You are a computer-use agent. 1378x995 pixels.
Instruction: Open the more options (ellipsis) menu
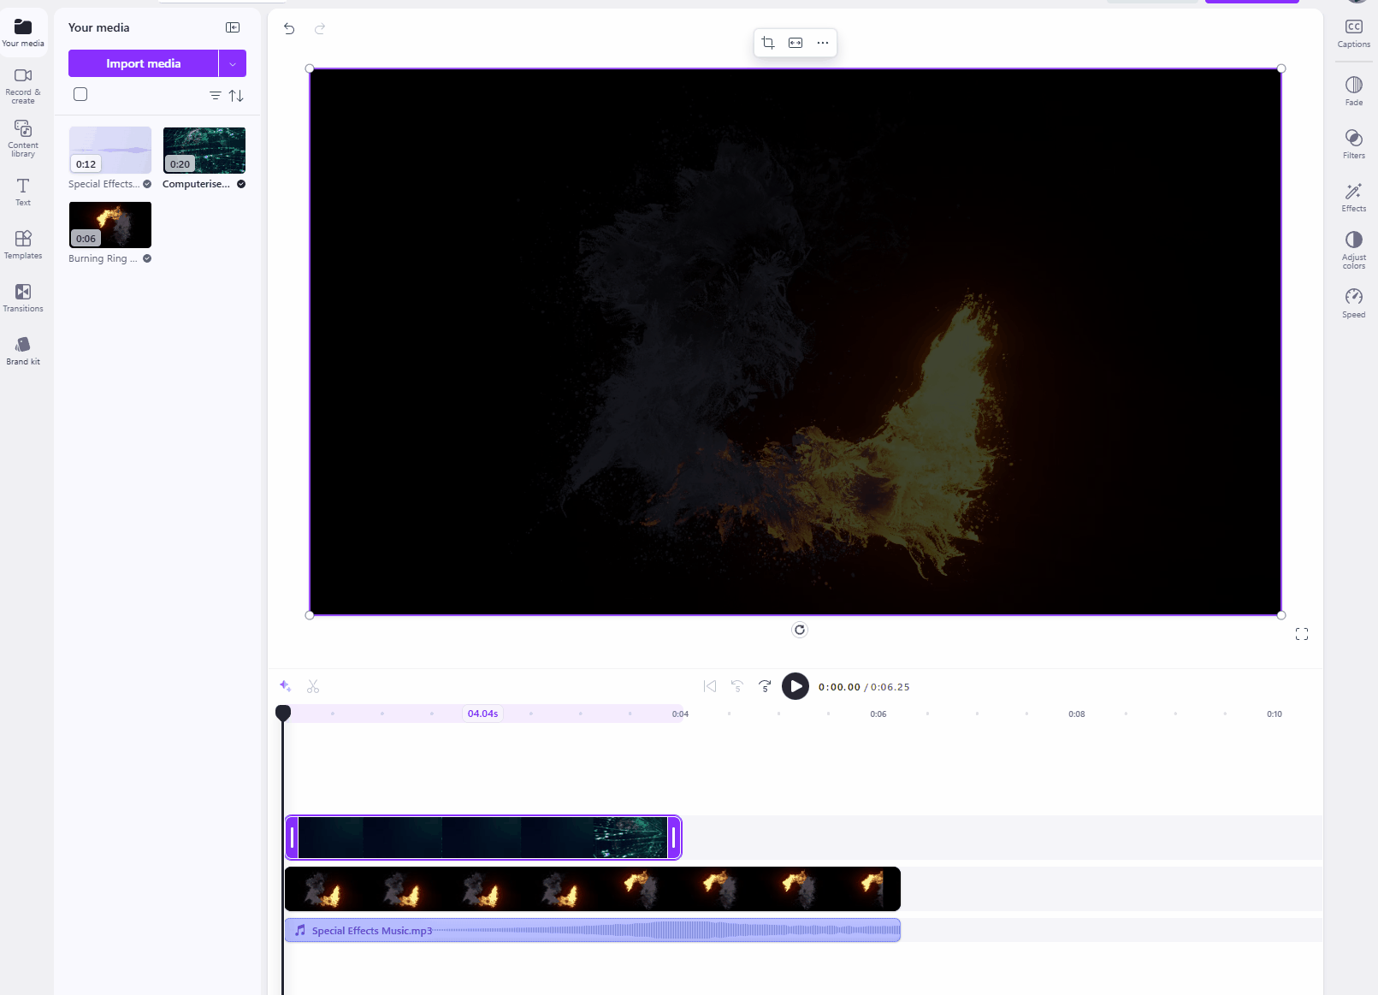(822, 42)
